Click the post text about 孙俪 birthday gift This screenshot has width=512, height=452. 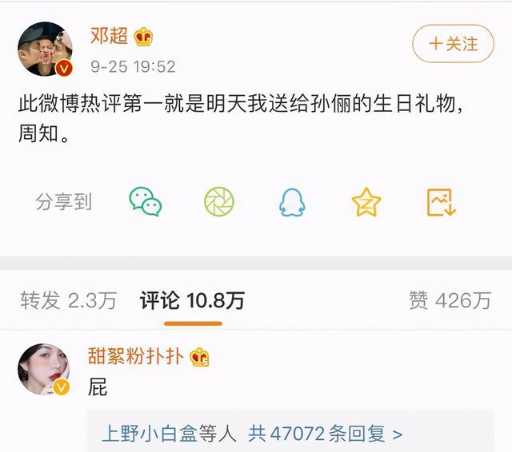(241, 118)
